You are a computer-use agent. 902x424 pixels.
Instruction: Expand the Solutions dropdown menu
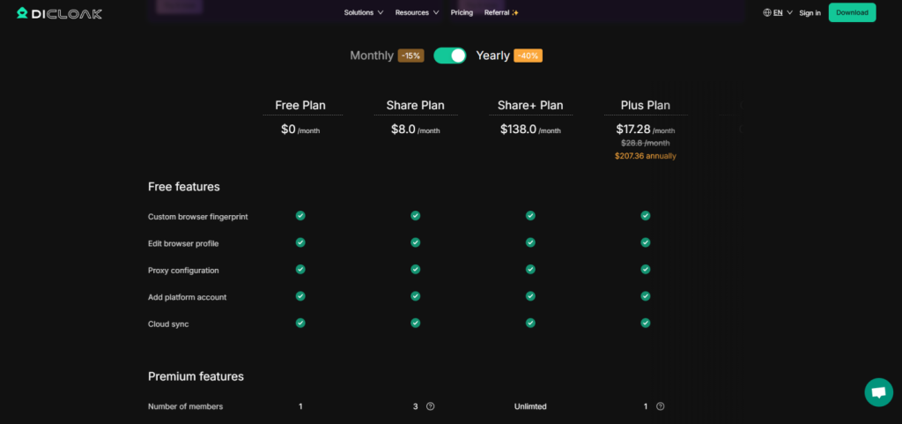coord(364,13)
